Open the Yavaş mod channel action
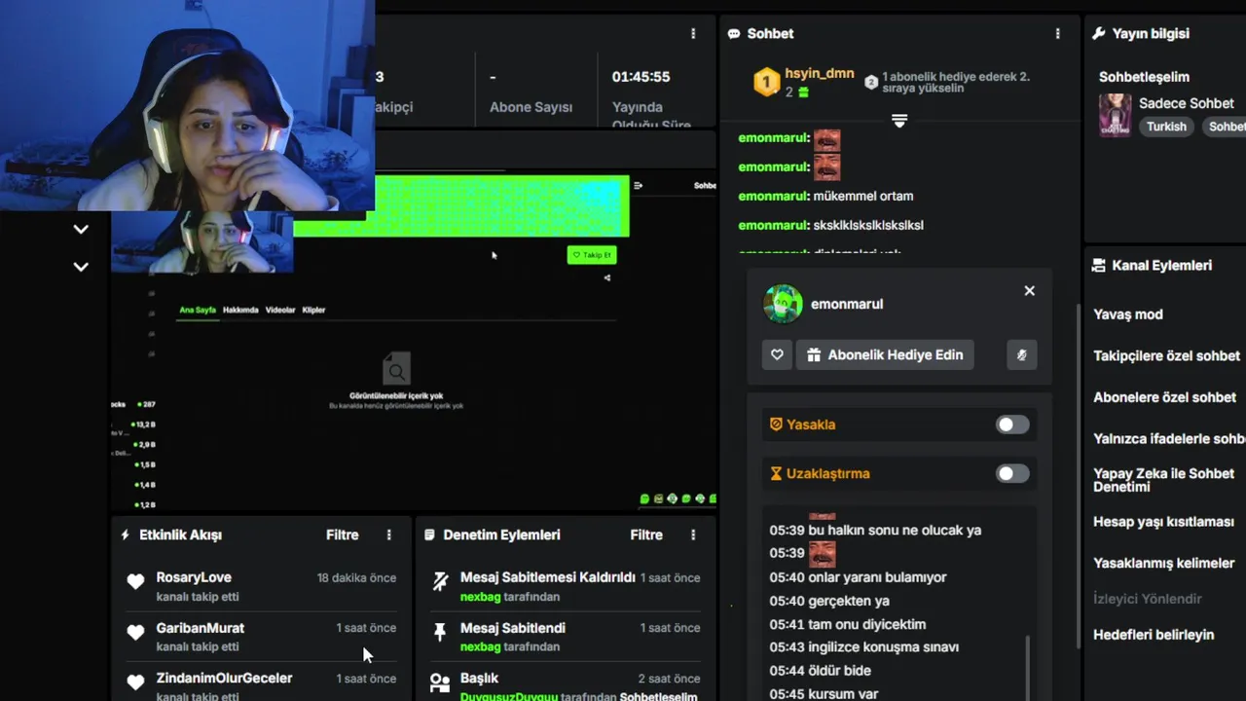This screenshot has width=1246, height=701. coord(1127,314)
